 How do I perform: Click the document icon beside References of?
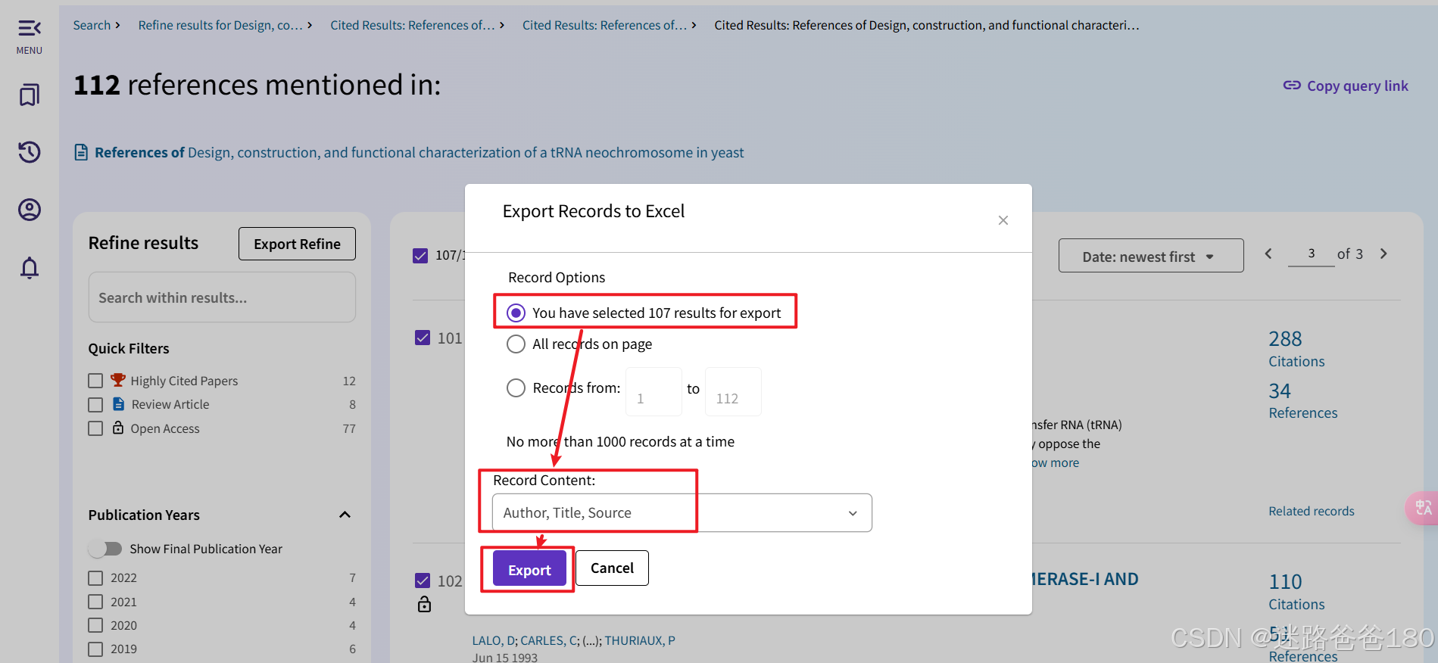click(81, 153)
